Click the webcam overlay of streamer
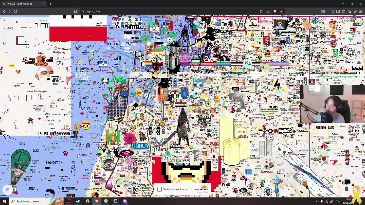The height and width of the screenshot is (205, 365). [x=332, y=104]
